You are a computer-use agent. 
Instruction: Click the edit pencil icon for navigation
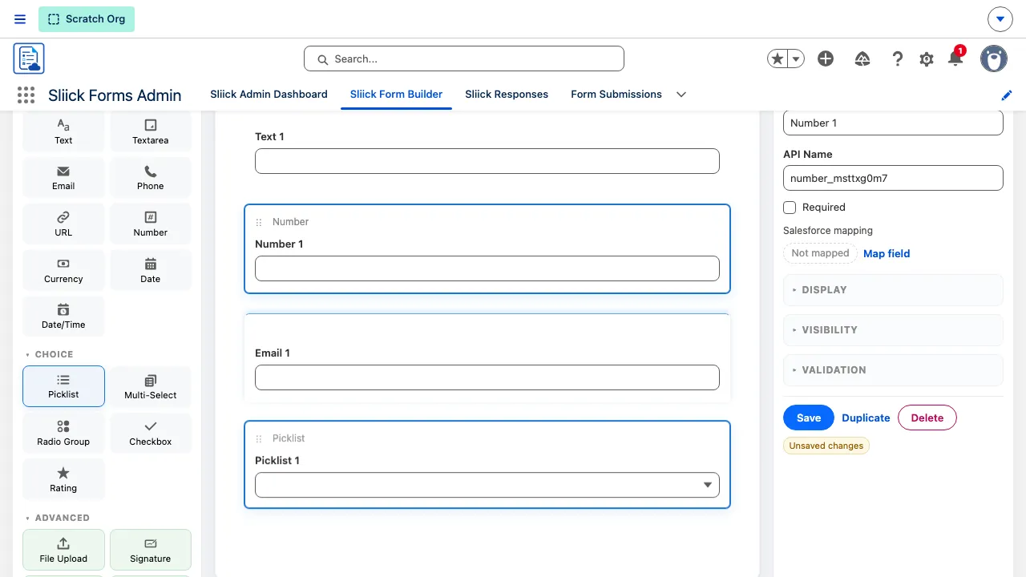pos(1007,95)
